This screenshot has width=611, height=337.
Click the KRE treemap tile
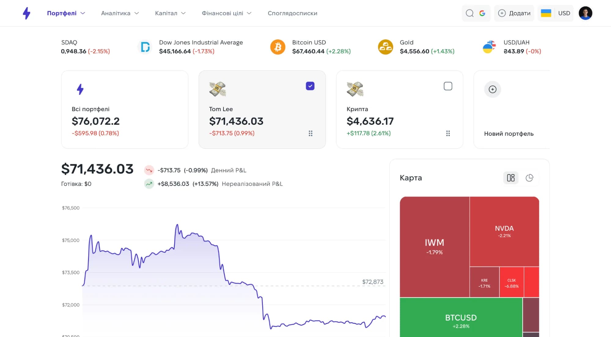[484, 282]
